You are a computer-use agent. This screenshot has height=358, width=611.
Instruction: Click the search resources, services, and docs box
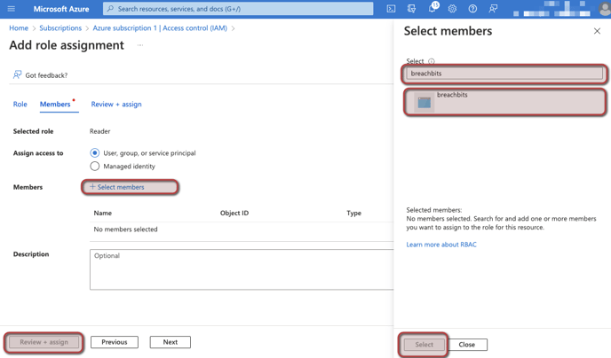click(238, 9)
